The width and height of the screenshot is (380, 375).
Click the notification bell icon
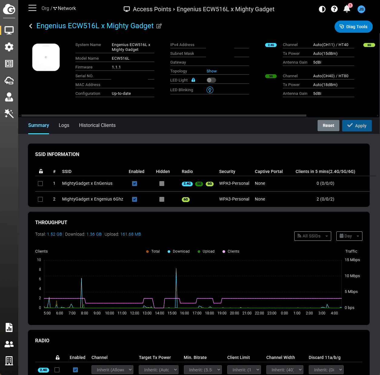(x=347, y=9)
